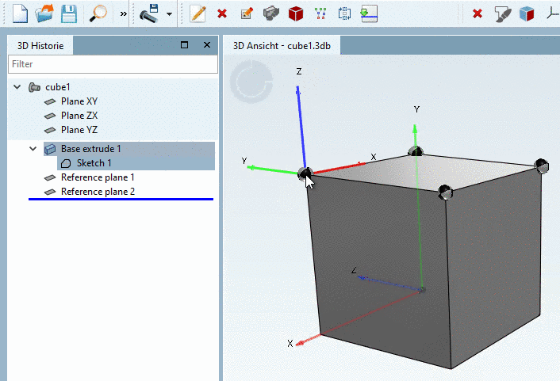Switch to 3D Ansicht - cube1.3db tab
The image size is (560, 381).
pos(282,46)
